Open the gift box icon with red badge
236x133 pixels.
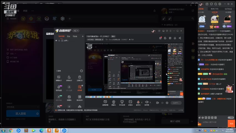160,38
